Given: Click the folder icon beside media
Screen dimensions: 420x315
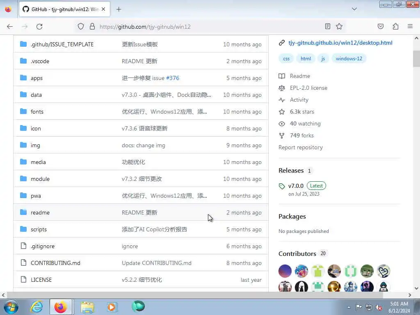Looking at the screenshot, I should [x=23, y=162].
